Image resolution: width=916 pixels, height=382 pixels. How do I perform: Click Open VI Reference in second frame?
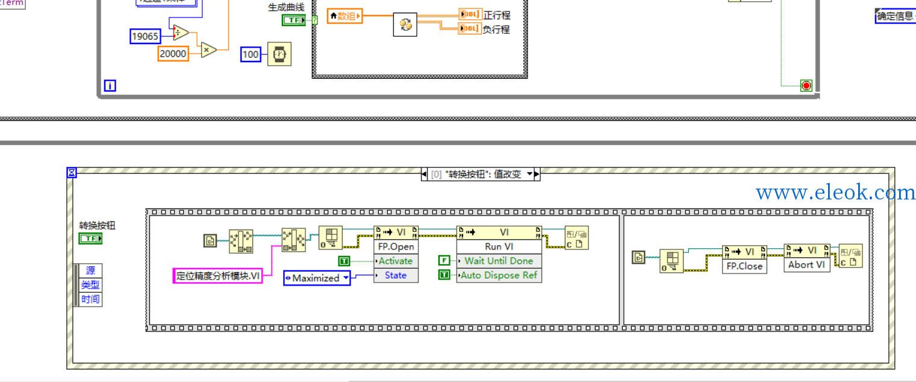click(x=671, y=261)
